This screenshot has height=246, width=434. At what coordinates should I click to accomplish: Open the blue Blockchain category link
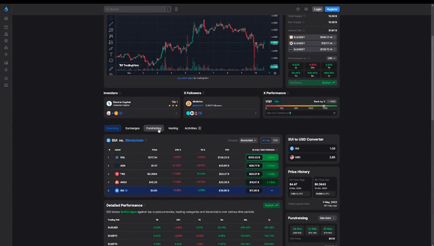pos(134,140)
